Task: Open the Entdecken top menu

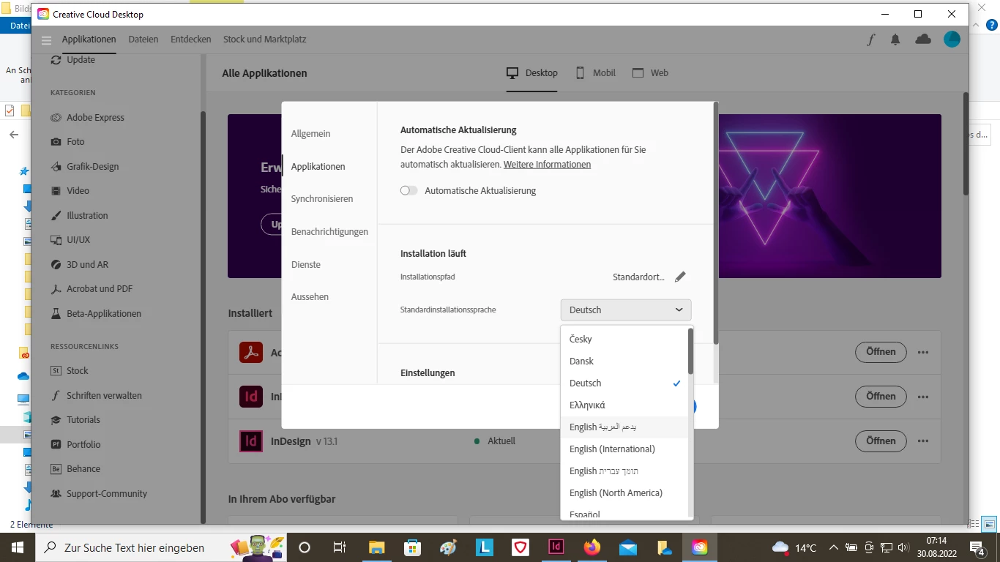Action: tap(191, 40)
